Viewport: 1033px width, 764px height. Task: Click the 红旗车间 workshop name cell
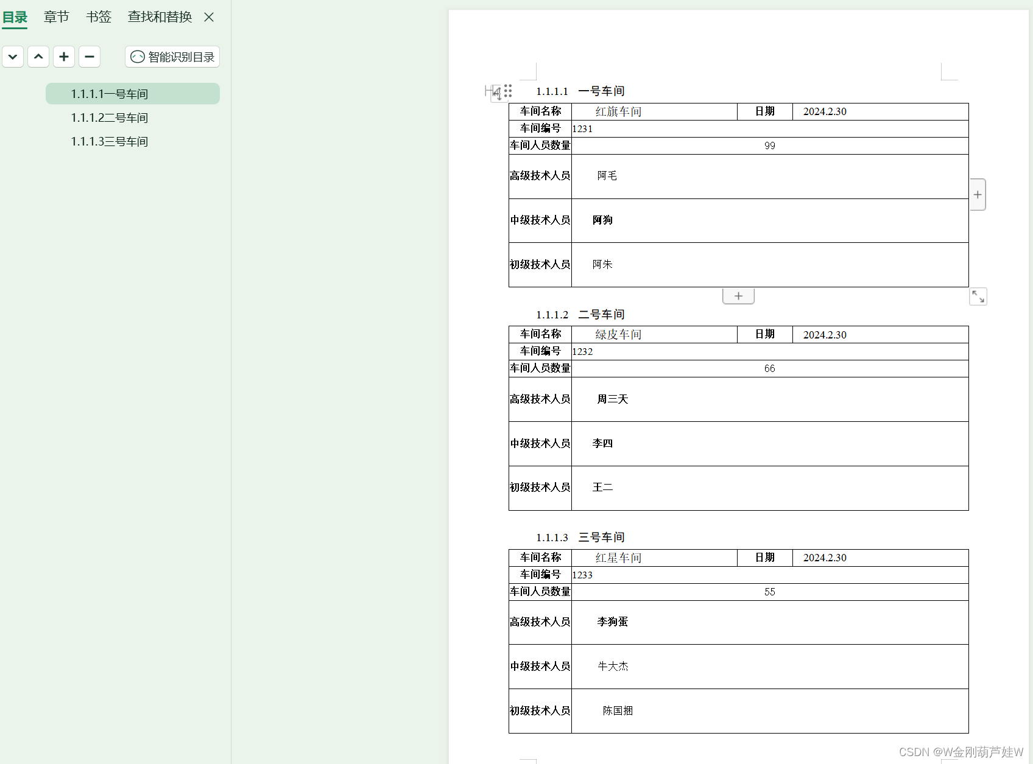pyautogui.click(x=616, y=111)
